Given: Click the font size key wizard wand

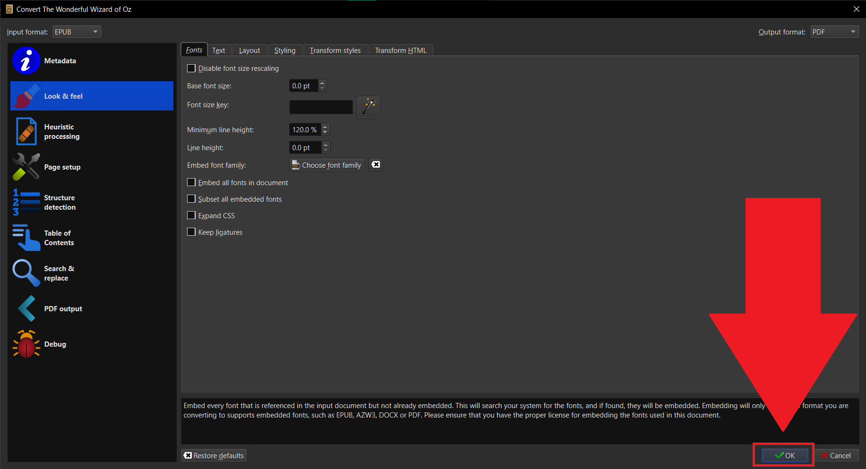Looking at the screenshot, I should coord(369,107).
